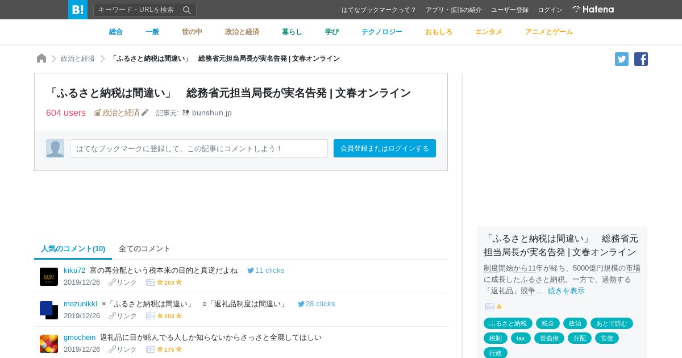Open the 暮らし category tab
The image size is (682, 358).
(x=292, y=32)
